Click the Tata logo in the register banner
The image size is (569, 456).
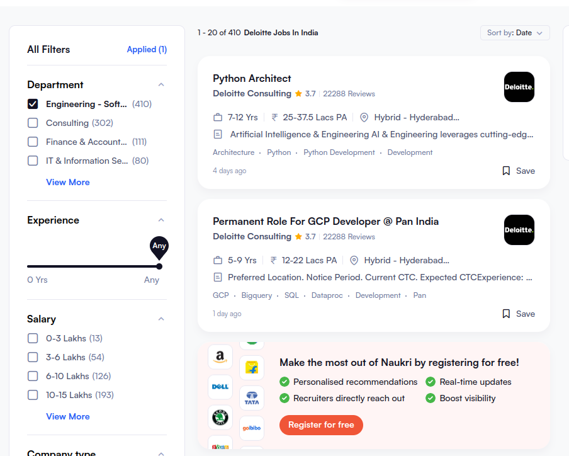click(252, 398)
